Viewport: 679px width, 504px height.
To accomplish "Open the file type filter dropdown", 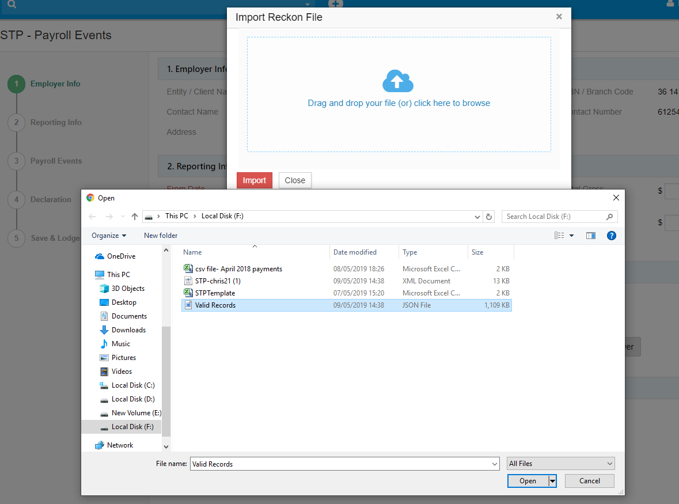I will pos(561,464).
